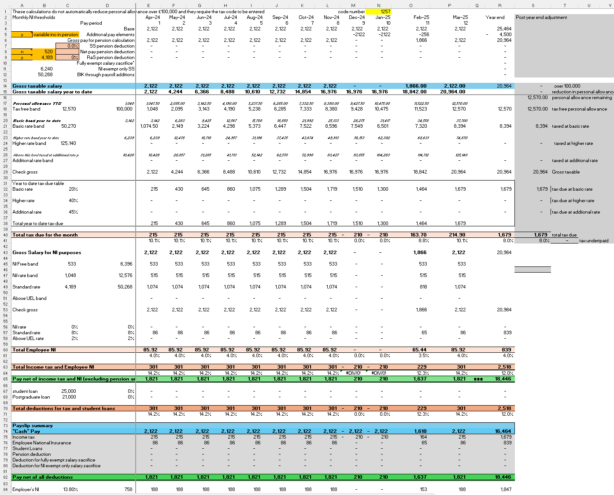The width and height of the screenshot is (614, 495).
Task: Select the 25,464 Base year-end total
Action: point(504,29)
